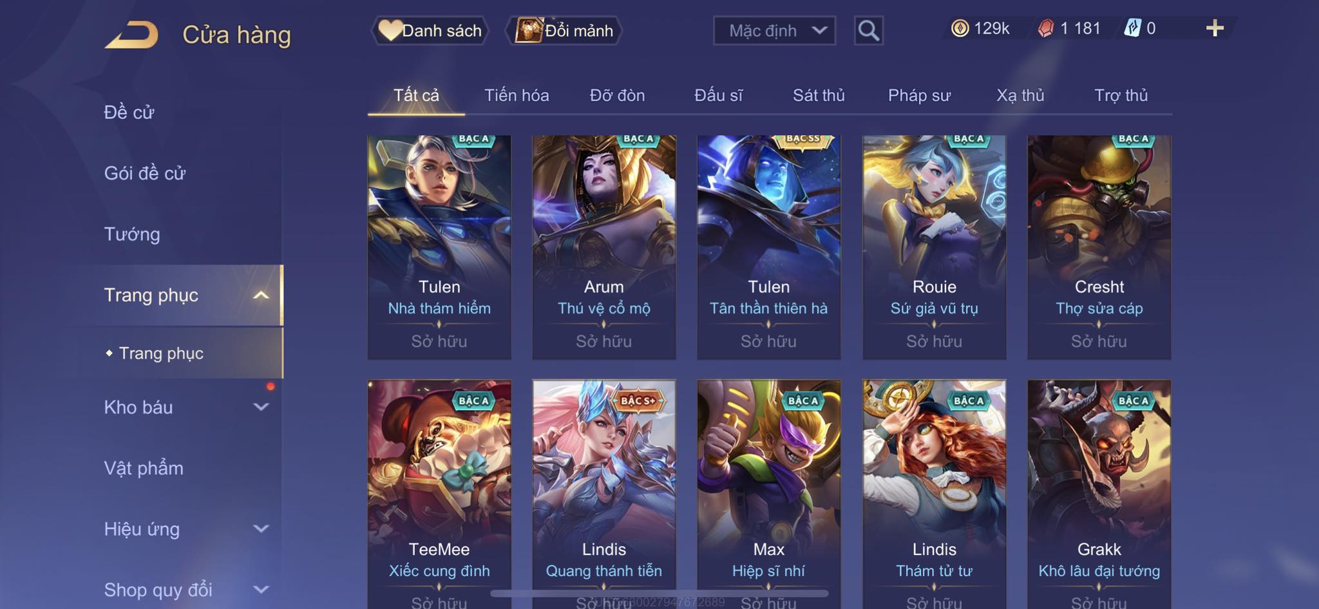Click the horizontal scroll bar at bottom
The height and width of the screenshot is (609, 1319).
pos(659,593)
